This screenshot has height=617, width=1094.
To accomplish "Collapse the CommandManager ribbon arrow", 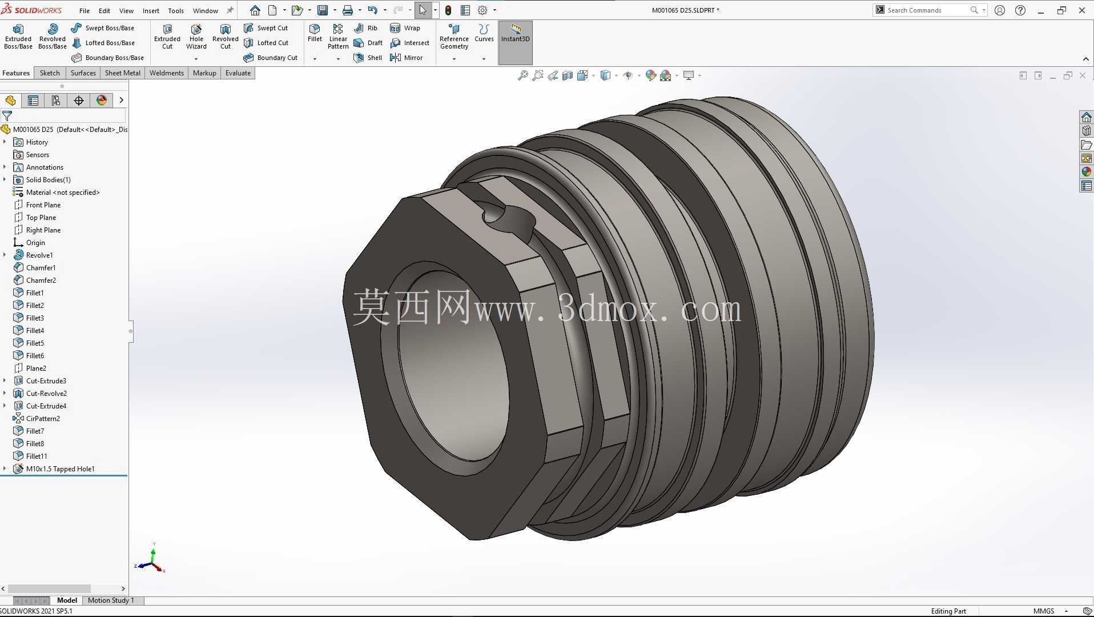I will pos(1085,59).
